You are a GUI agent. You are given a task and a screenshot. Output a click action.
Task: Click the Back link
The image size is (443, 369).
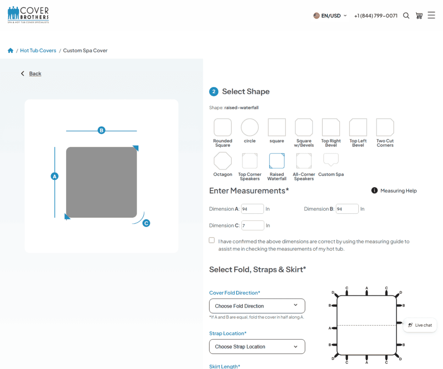coord(35,74)
